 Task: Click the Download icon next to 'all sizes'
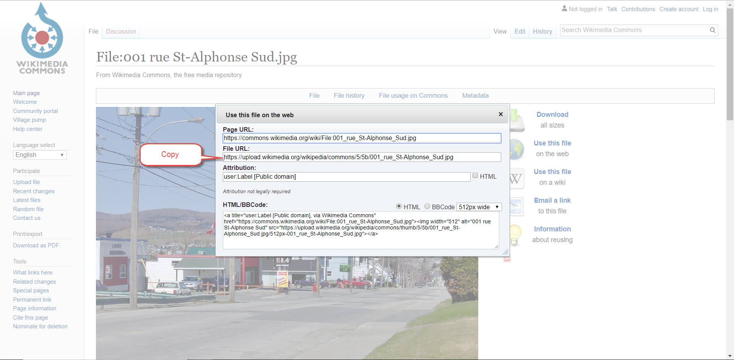pos(515,120)
